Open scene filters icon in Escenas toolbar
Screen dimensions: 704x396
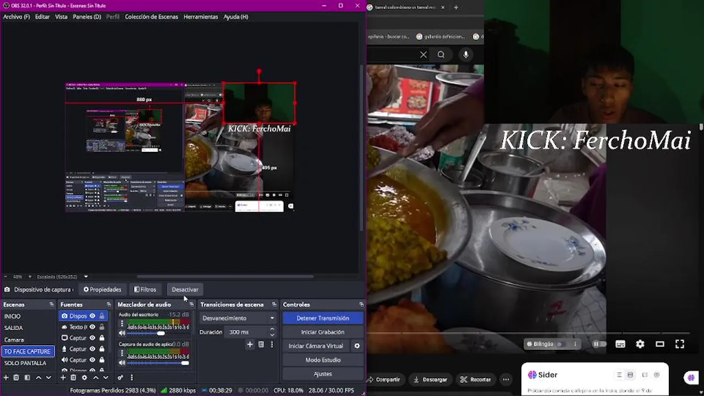[x=27, y=377]
